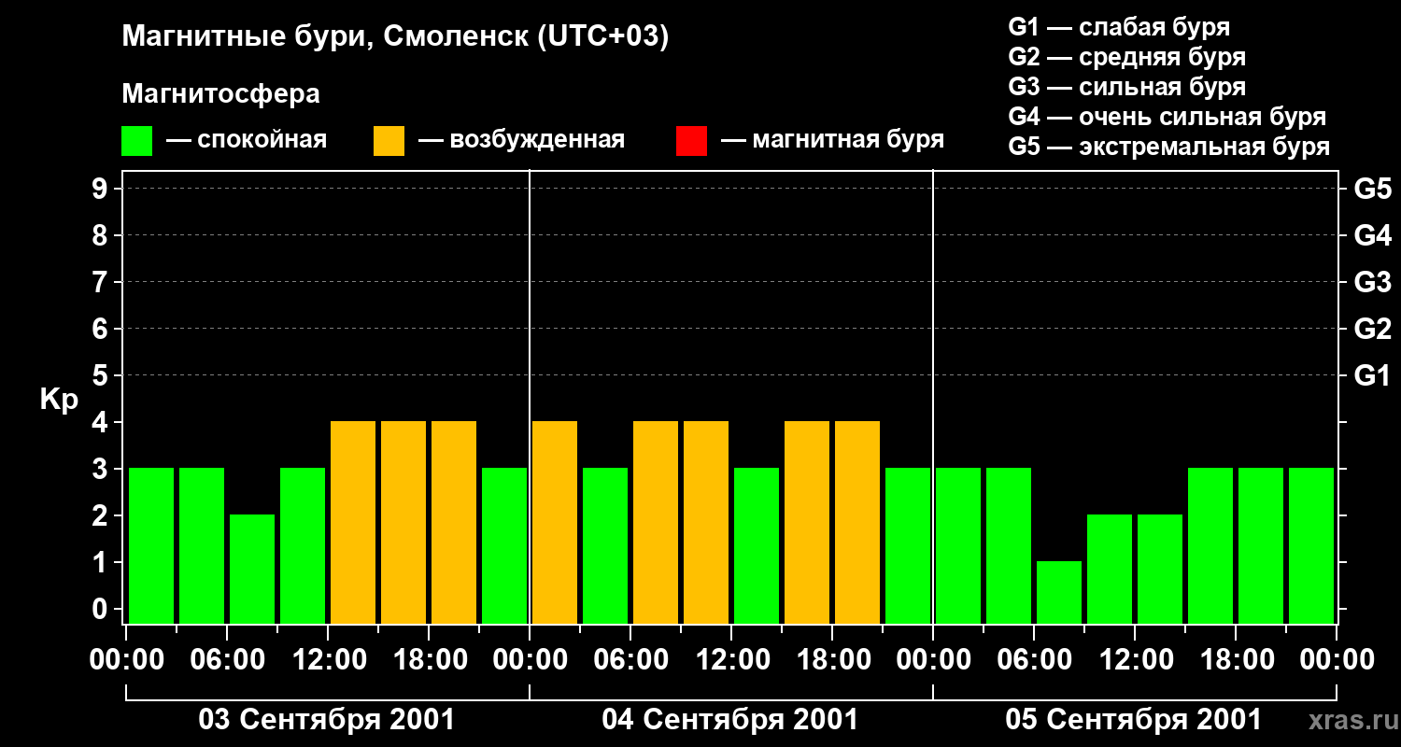Click the 'G4 — очень сильная буря' line
Viewport: 1401px width, 747px height.
point(1167,117)
